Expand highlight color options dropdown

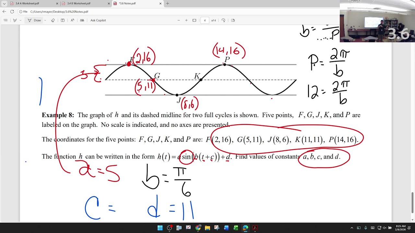20,20
